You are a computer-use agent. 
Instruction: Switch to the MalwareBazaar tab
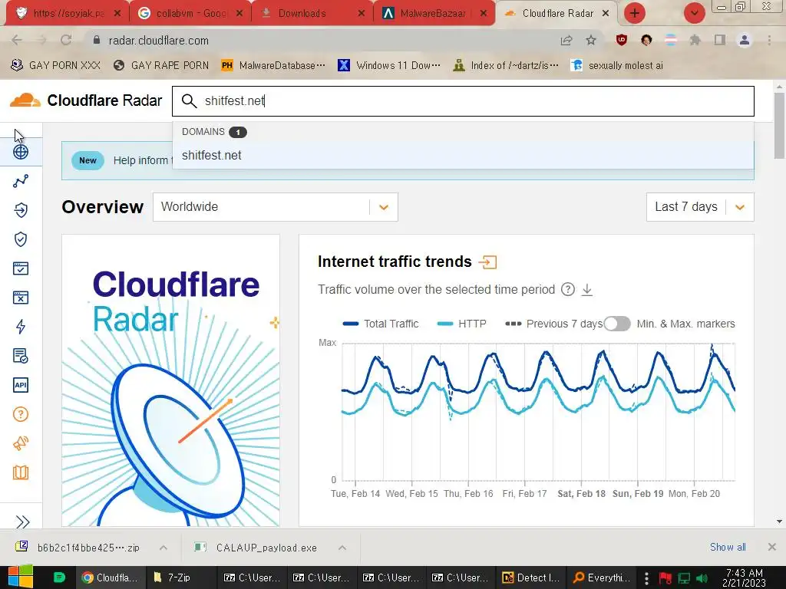[x=434, y=13]
